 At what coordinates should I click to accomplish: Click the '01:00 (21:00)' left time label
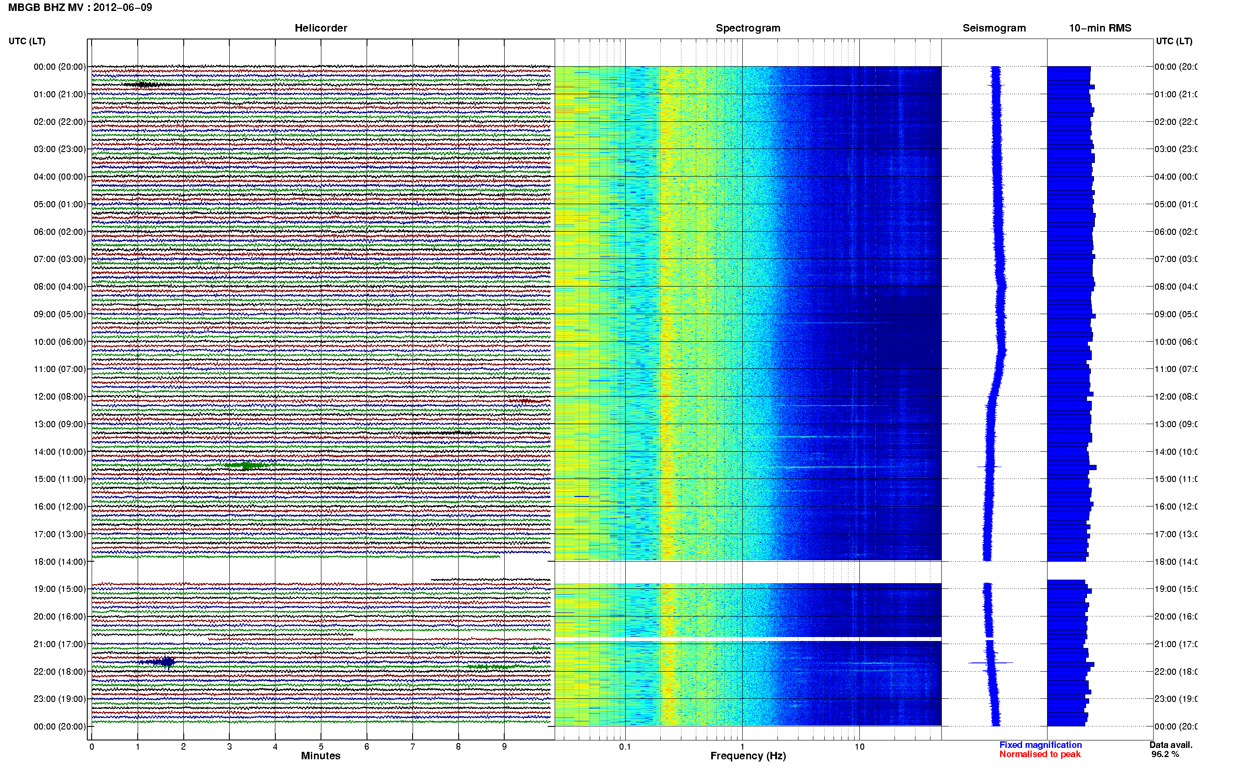coord(60,94)
